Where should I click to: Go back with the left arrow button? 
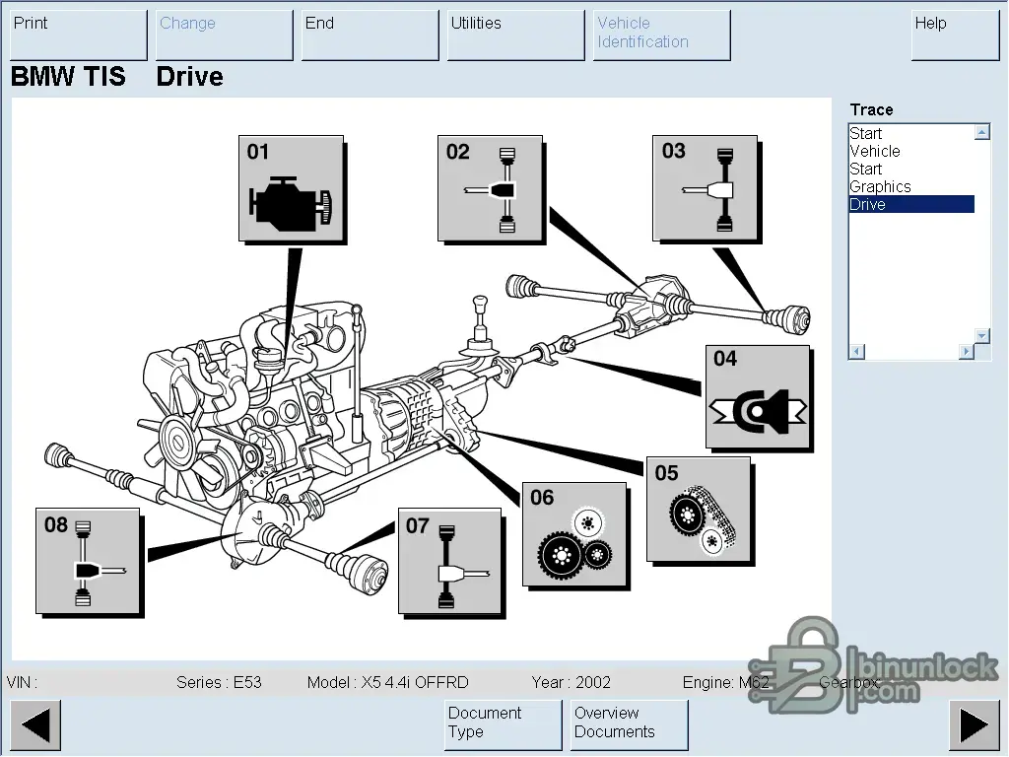(x=36, y=725)
